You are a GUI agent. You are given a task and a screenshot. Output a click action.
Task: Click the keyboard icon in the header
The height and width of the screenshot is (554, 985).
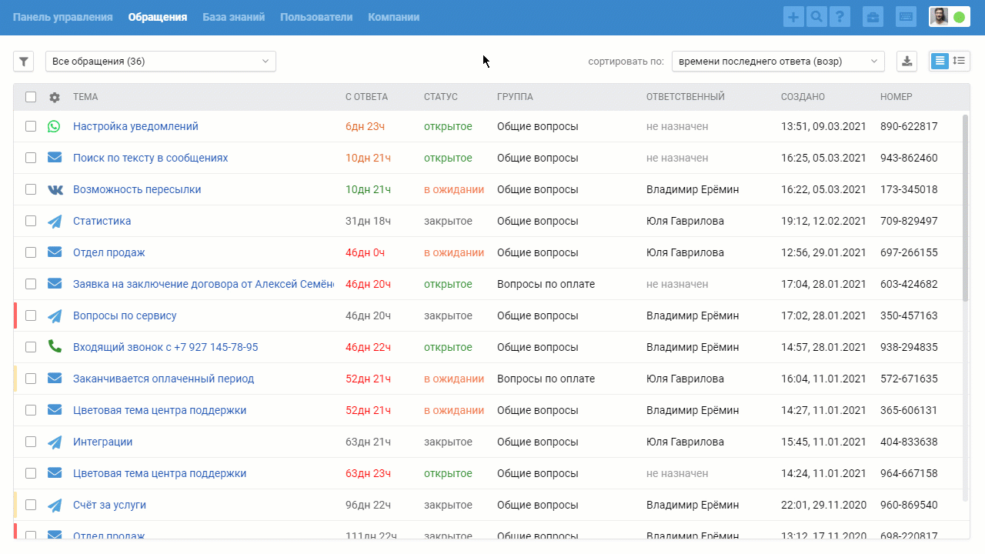pyautogui.click(x=906, y=17)
